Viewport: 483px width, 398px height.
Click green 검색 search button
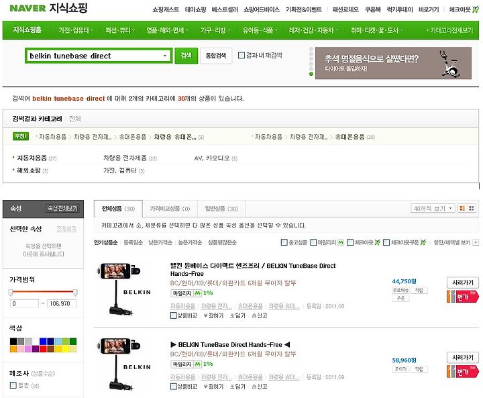186,56
